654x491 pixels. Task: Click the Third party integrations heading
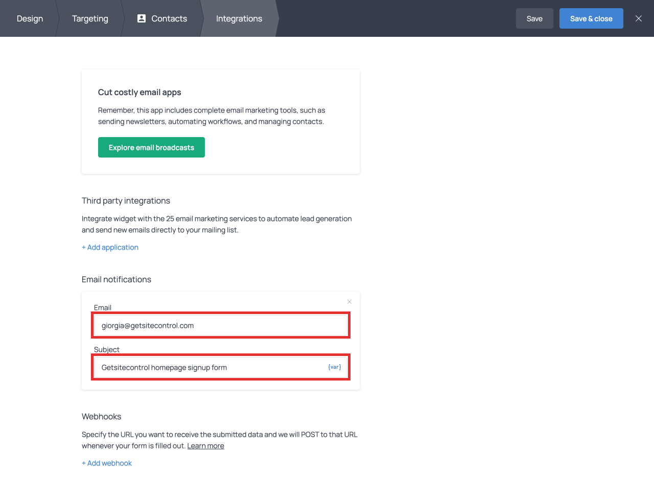click(126, 201)
